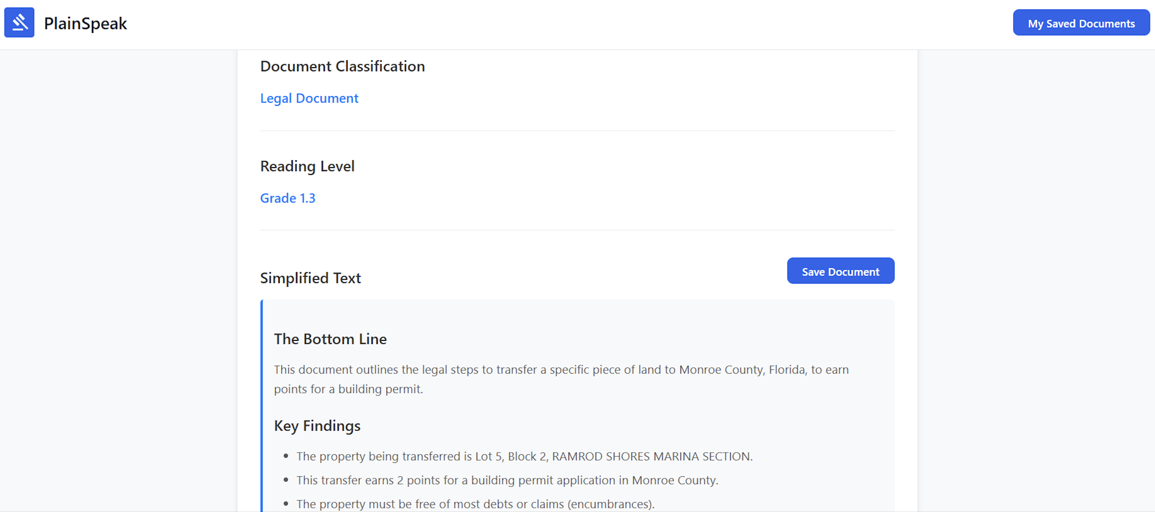Click the Reading Level heading
1155x512 pixels.
[307, 166]
